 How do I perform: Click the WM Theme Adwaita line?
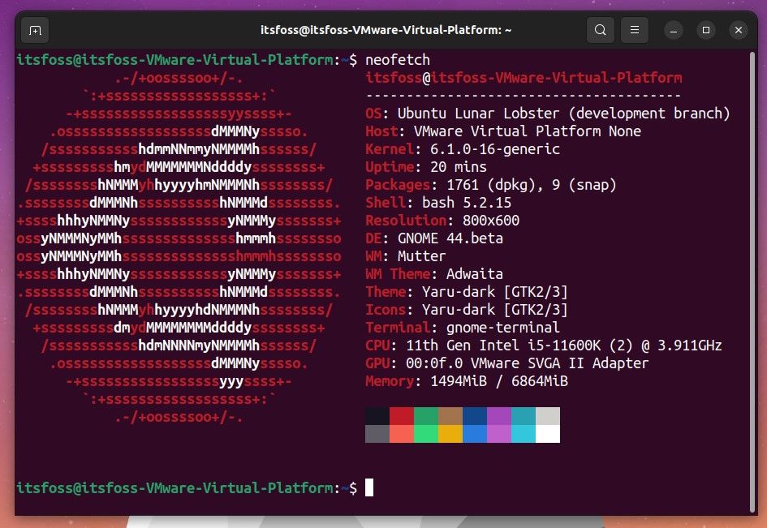point(434,274)
